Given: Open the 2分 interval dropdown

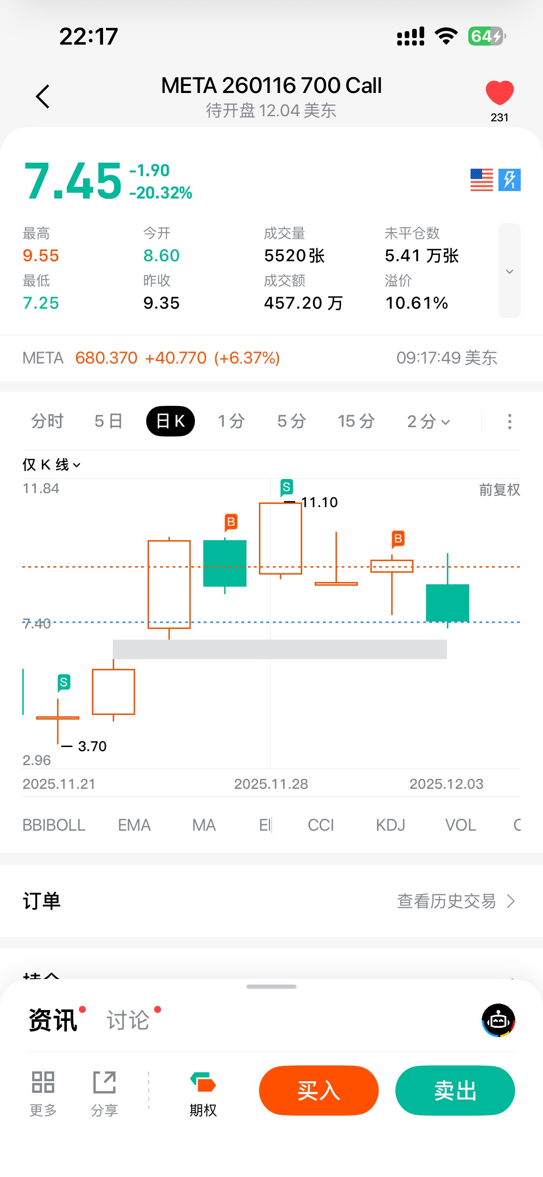Looking at the screenshot, I should (428, 422).
